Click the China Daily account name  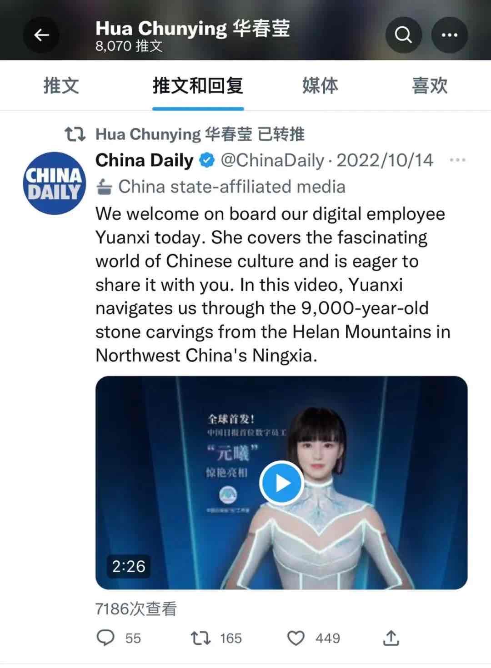[x=145, y=160]
